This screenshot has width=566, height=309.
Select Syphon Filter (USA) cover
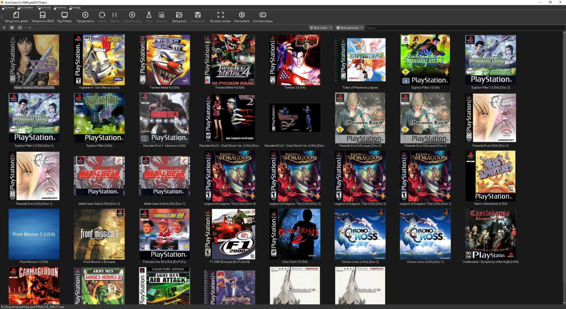pos(99,118)
